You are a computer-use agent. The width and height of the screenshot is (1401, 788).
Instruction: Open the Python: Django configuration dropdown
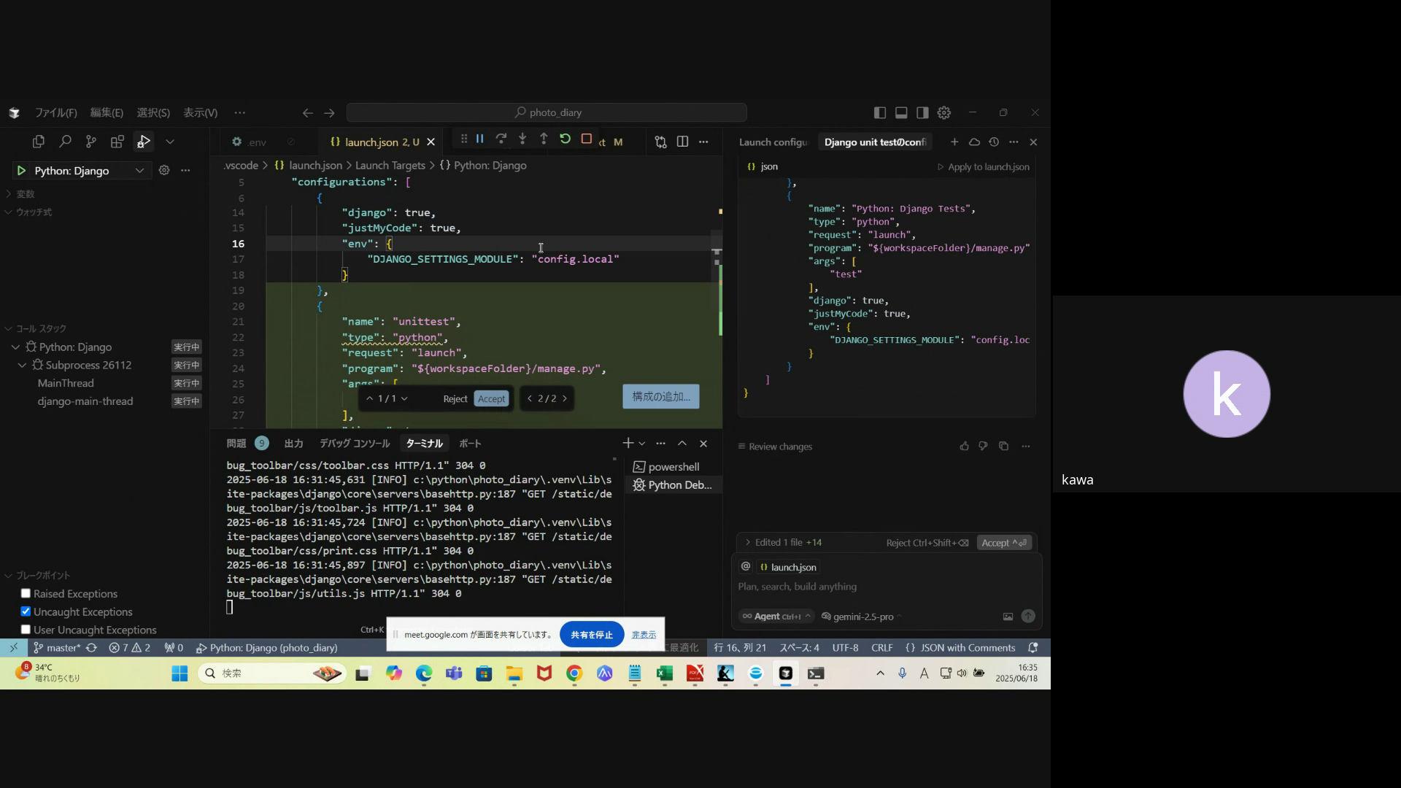click(139, 170)
